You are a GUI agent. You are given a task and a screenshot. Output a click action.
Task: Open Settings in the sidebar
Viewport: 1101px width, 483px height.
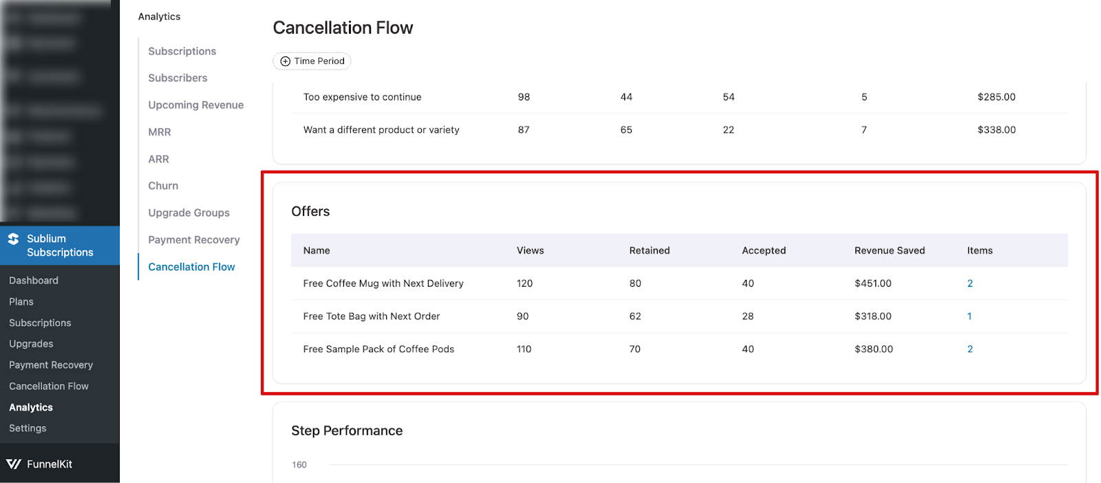tap(28, 429)
